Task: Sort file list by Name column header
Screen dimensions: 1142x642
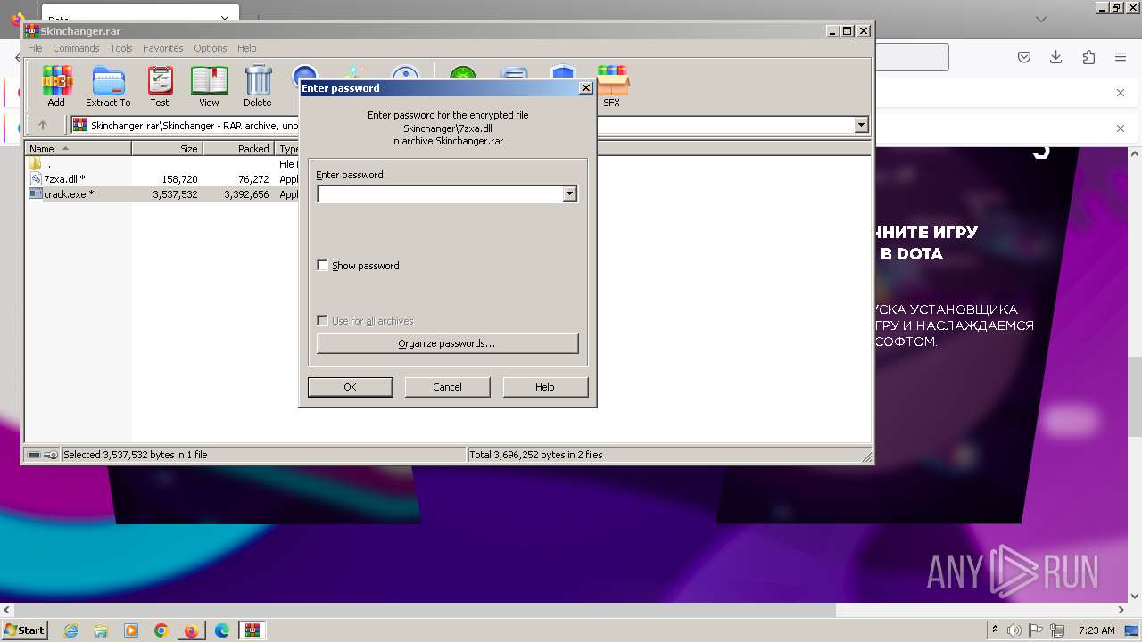Action: (x=78, y=149)
